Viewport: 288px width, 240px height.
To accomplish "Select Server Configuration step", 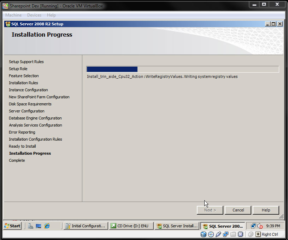I will [x=27, y=111].
